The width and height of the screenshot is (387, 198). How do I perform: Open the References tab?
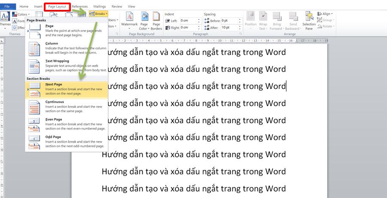tap(80, 6)
